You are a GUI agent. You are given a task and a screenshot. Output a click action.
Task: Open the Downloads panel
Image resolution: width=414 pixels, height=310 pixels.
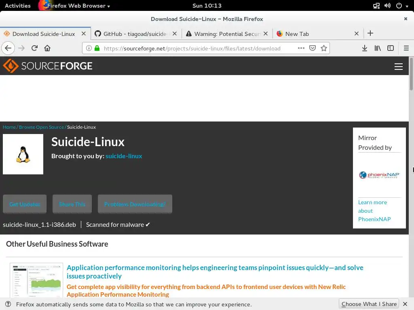tap(365, 48)
